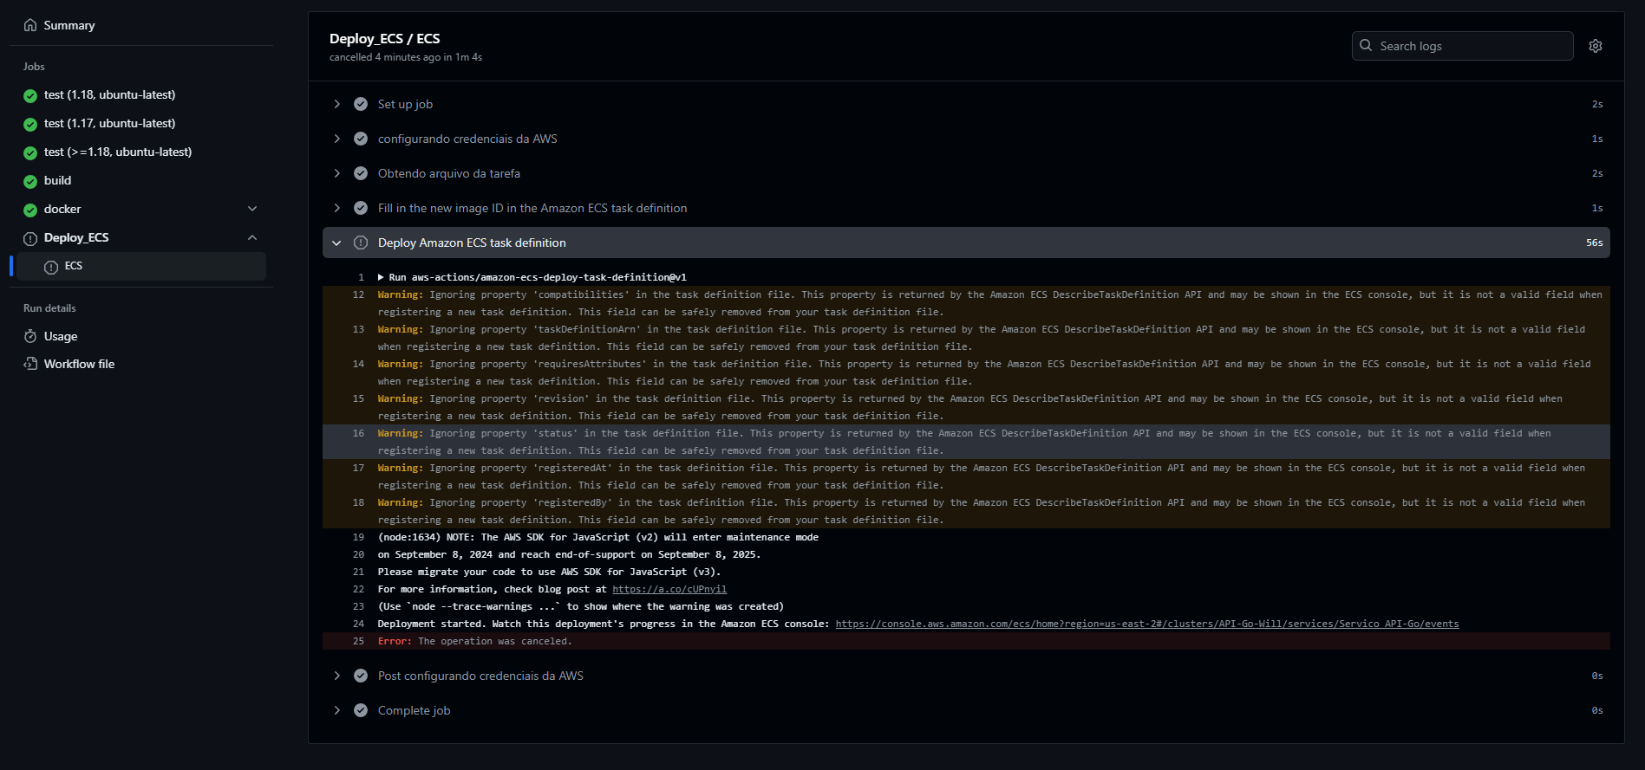Click log line number 12
This screenshot has width=1645, height=770.
[358, 294]
